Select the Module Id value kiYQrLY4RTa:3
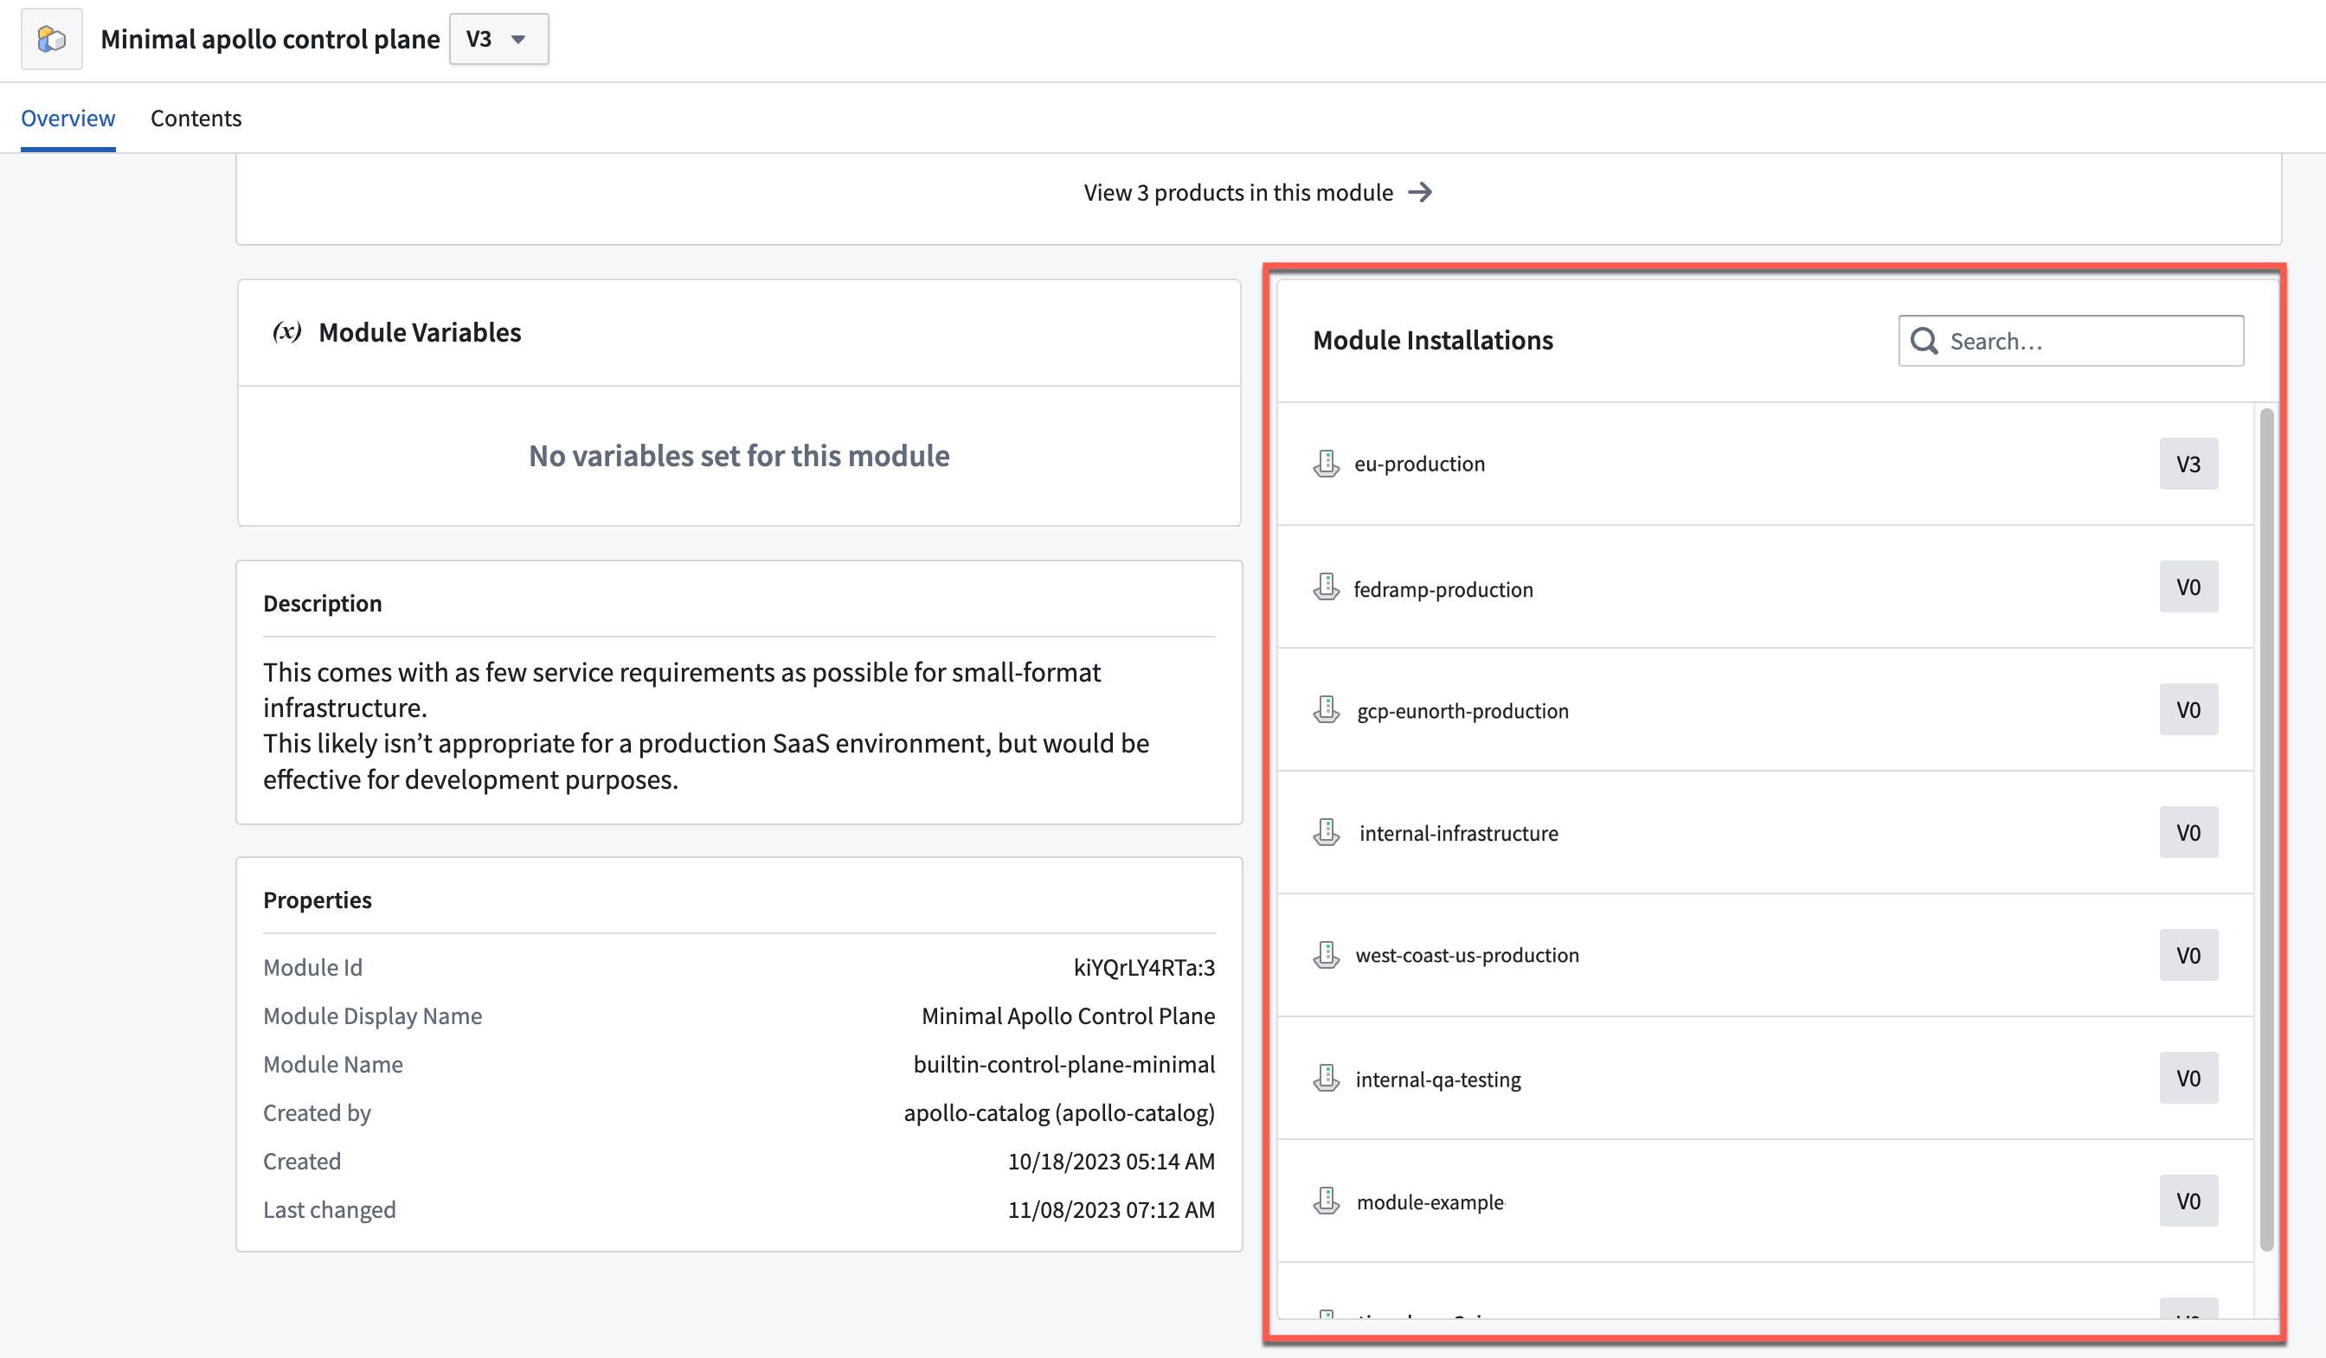Image resolution: width=2326 pixels, height=1358 pixels. [1144, 967]
